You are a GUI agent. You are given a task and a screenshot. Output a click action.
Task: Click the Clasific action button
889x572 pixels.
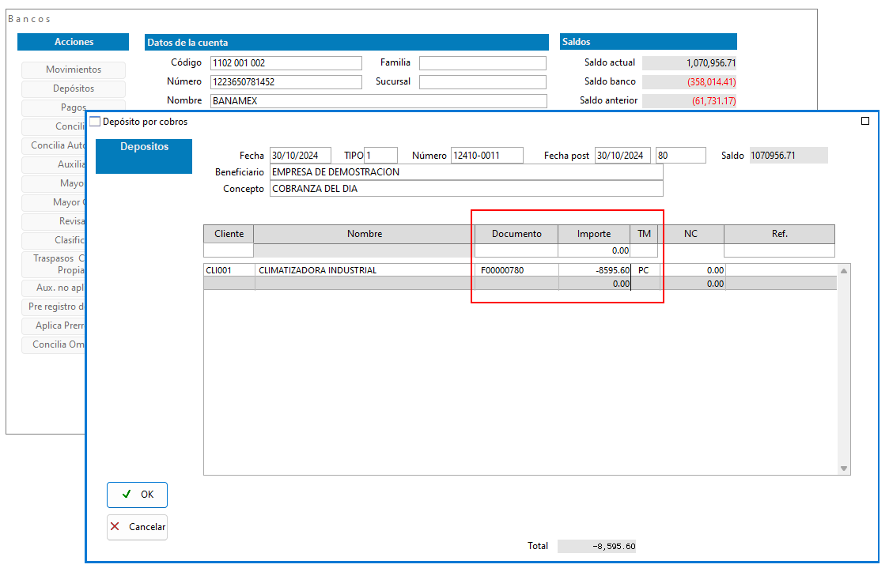click(x=55, y=240)
